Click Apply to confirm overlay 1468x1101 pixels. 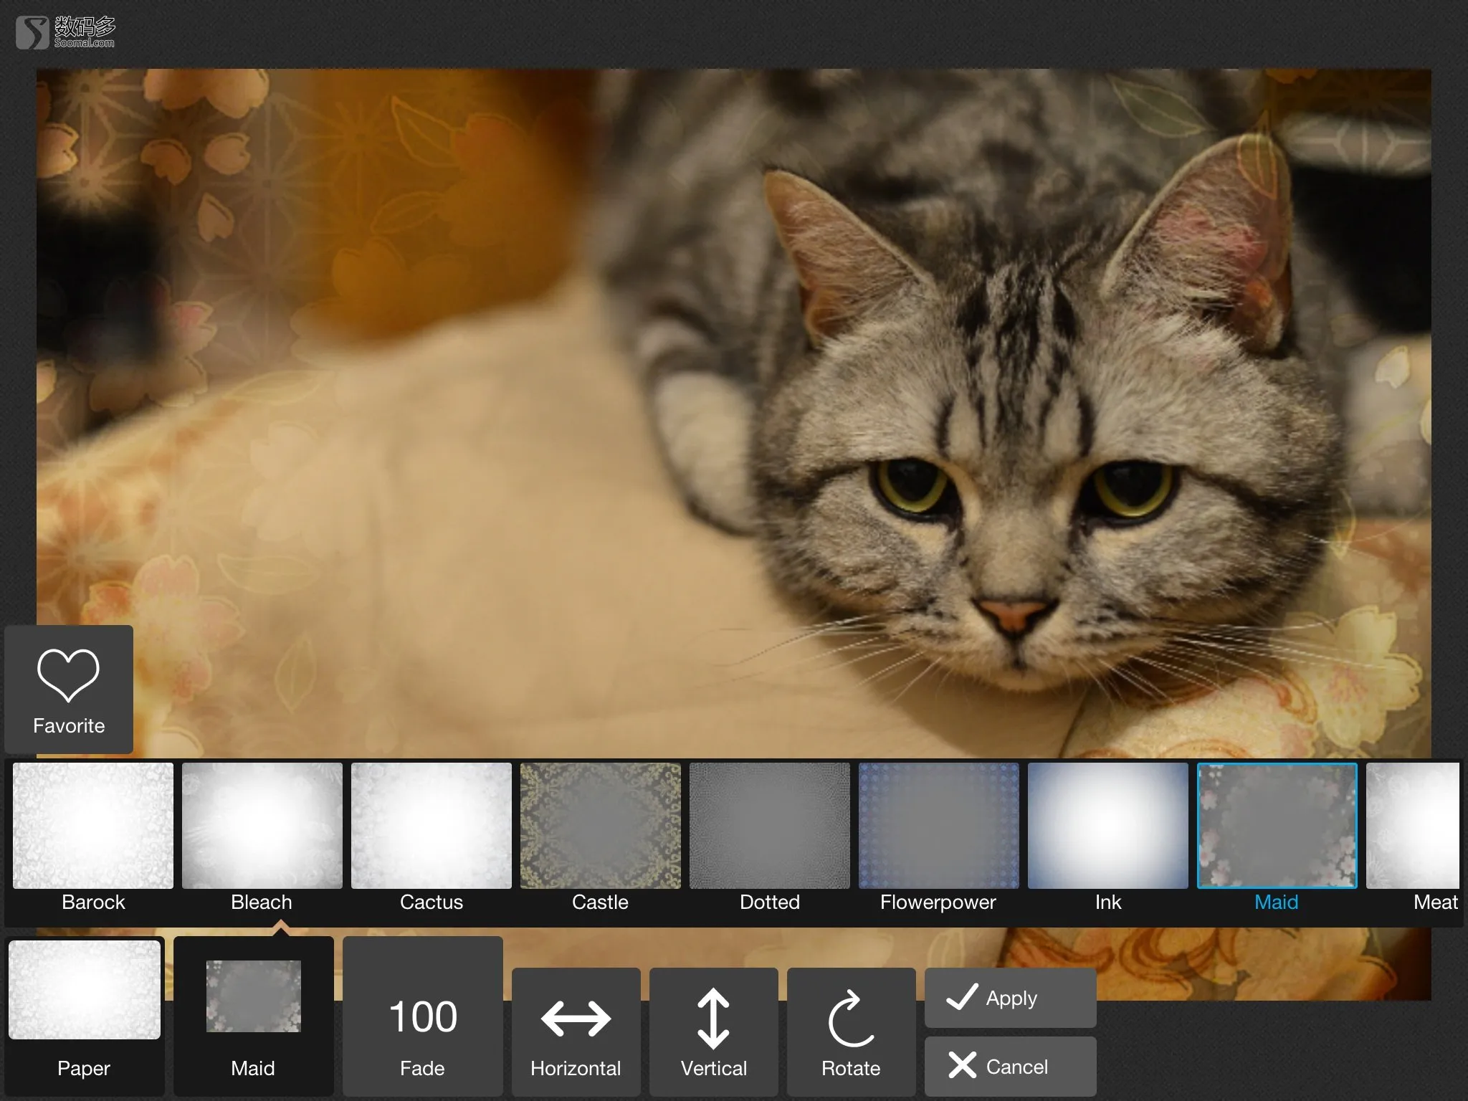click(x=1011, y=998)
